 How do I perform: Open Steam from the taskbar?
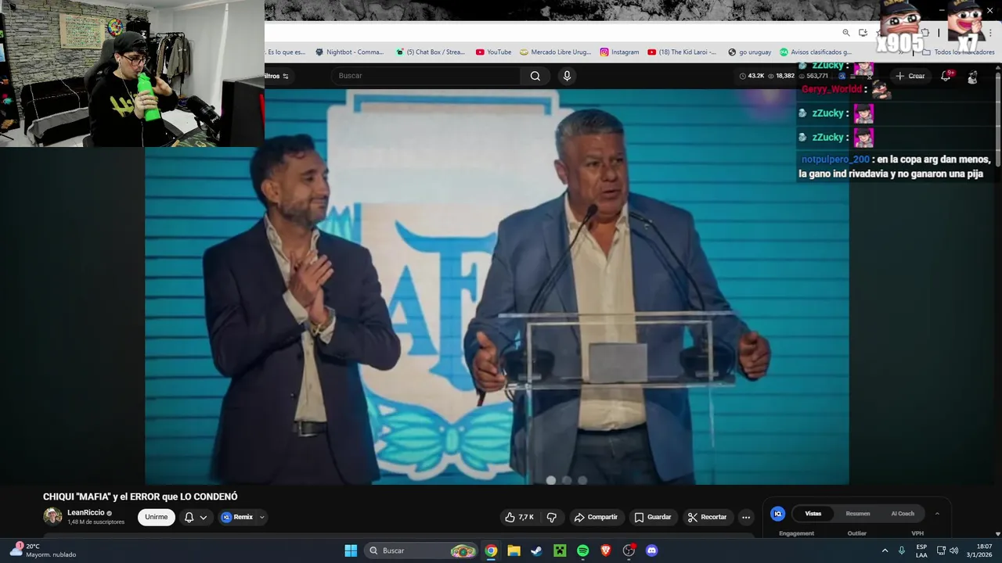536,550
